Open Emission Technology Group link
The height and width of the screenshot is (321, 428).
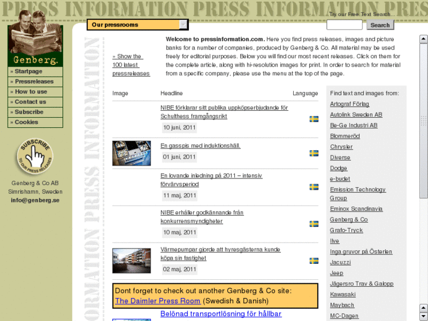(358, 194)
